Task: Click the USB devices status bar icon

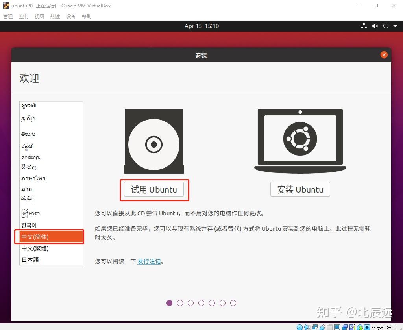Action: click(322, 327)
